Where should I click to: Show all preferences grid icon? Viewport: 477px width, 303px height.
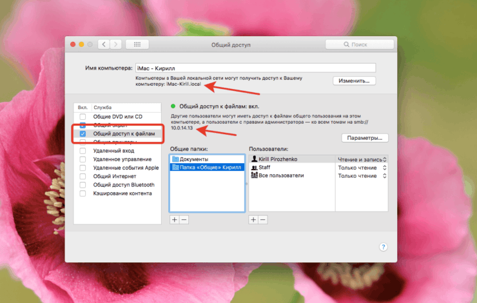[137, 44]
